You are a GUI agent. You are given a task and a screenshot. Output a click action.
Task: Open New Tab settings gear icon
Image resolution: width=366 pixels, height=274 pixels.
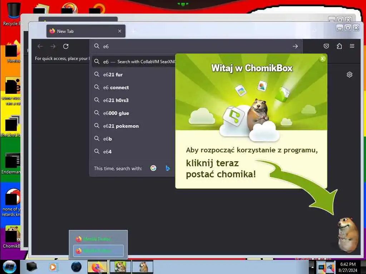[350, 75]
